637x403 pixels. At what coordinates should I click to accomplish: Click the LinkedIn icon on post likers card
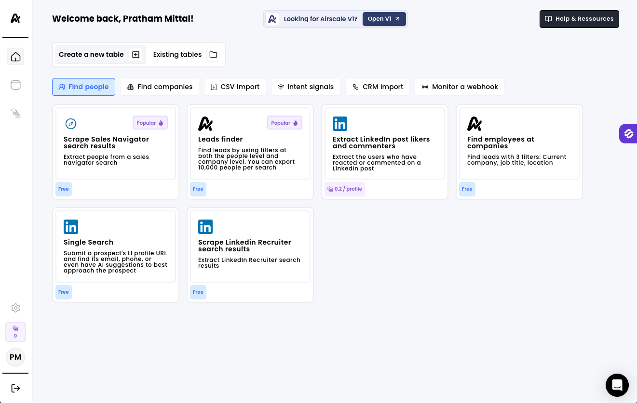340,124
